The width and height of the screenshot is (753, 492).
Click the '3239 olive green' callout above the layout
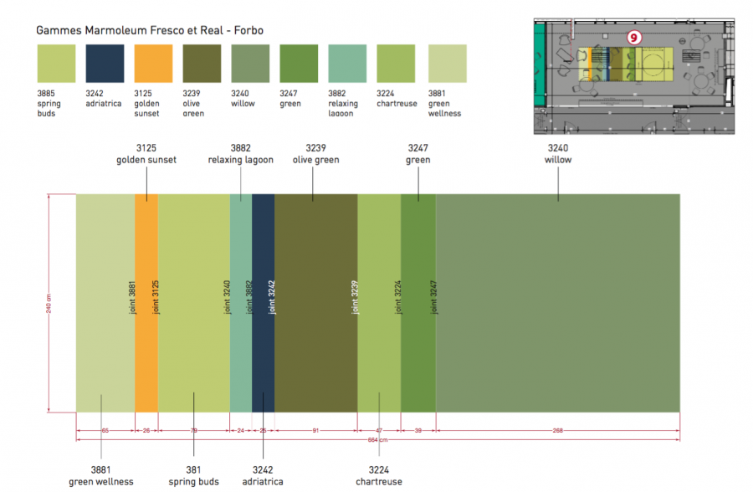[316, 154]
